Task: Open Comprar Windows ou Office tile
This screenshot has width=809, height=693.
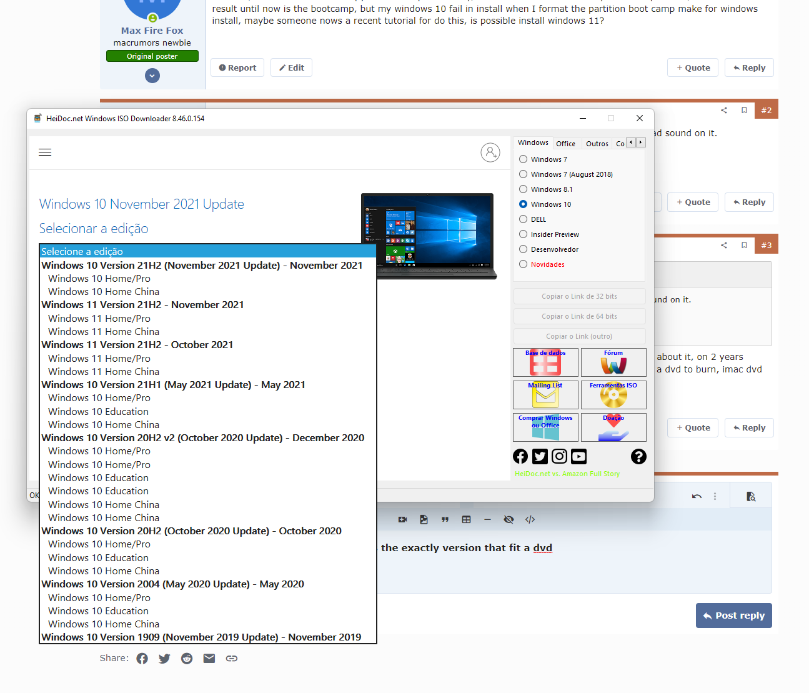Action: coord(545,427)
